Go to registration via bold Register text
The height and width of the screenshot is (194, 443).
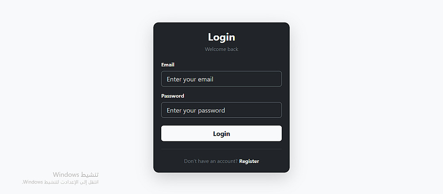pos(249,161)
